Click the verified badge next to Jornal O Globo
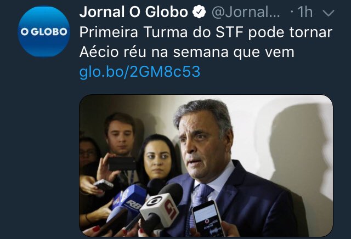 pyautogui.click(x=199, y=12)
